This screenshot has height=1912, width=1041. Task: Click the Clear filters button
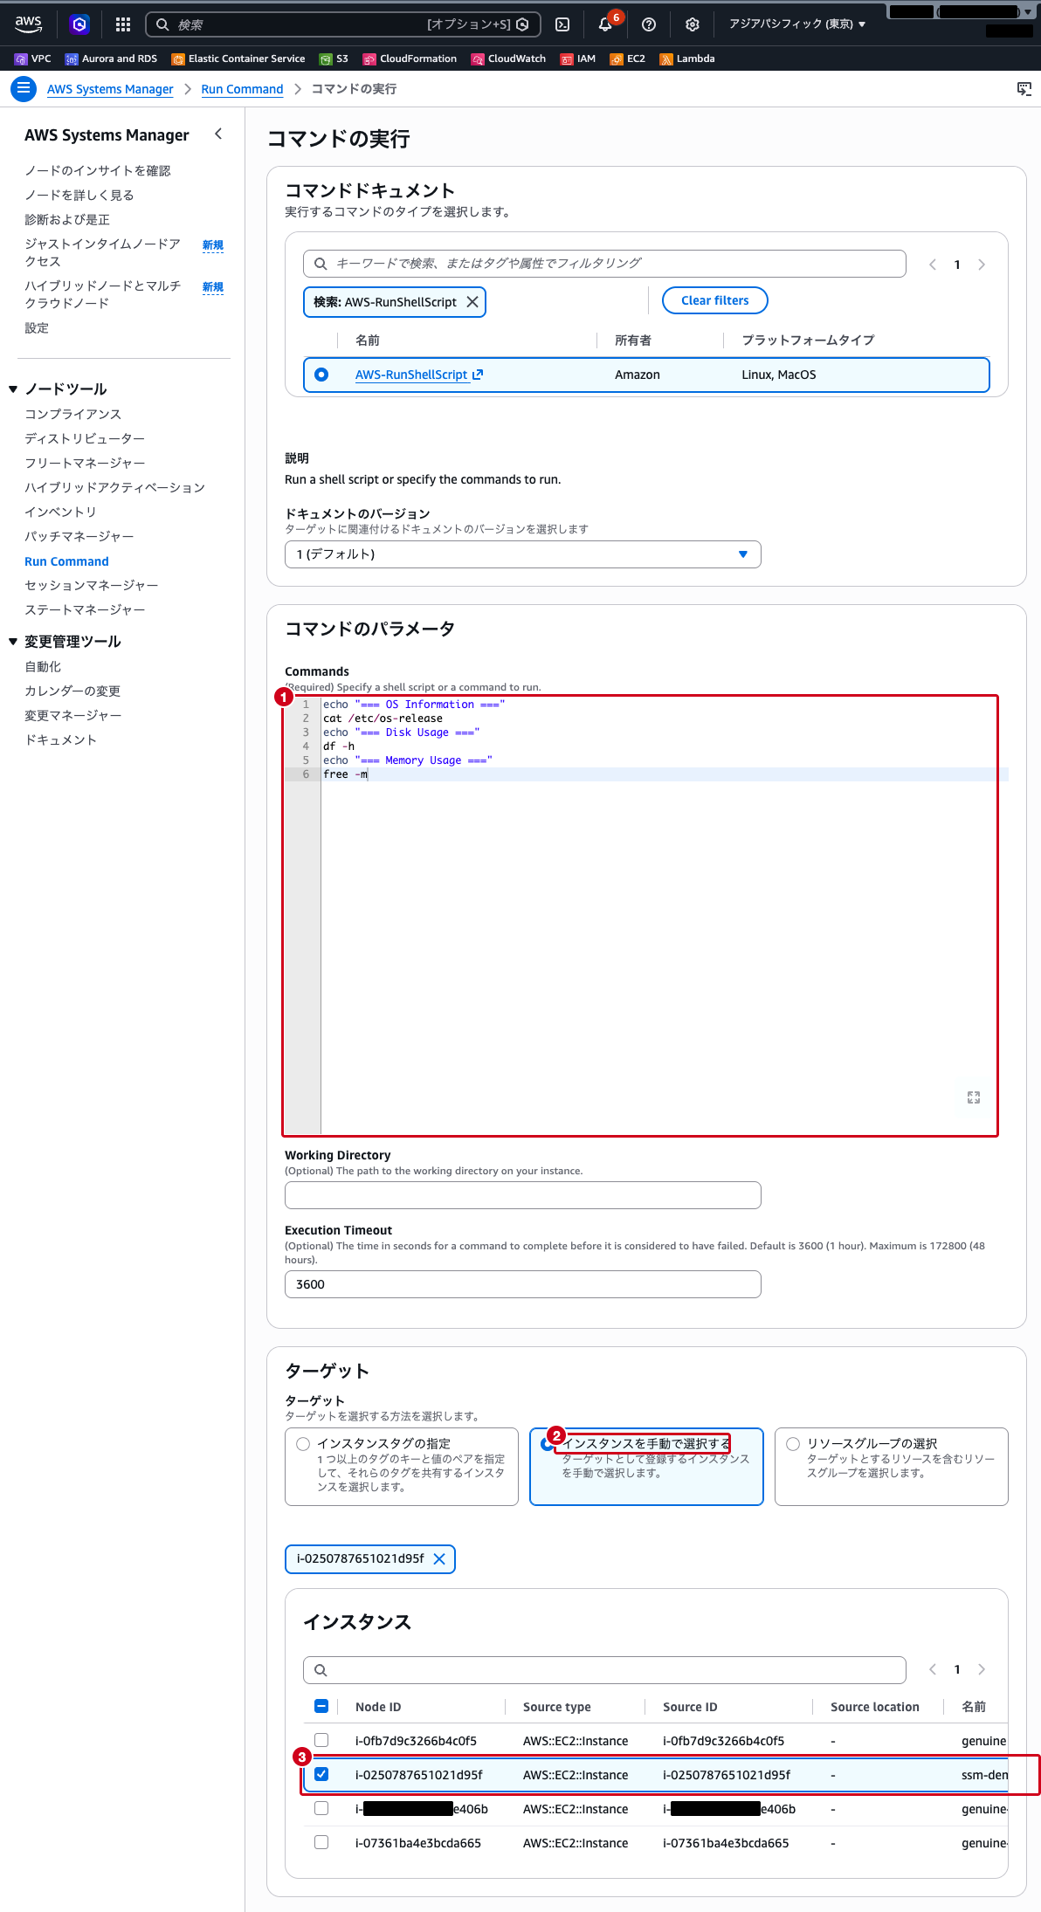tap(715, 300)
